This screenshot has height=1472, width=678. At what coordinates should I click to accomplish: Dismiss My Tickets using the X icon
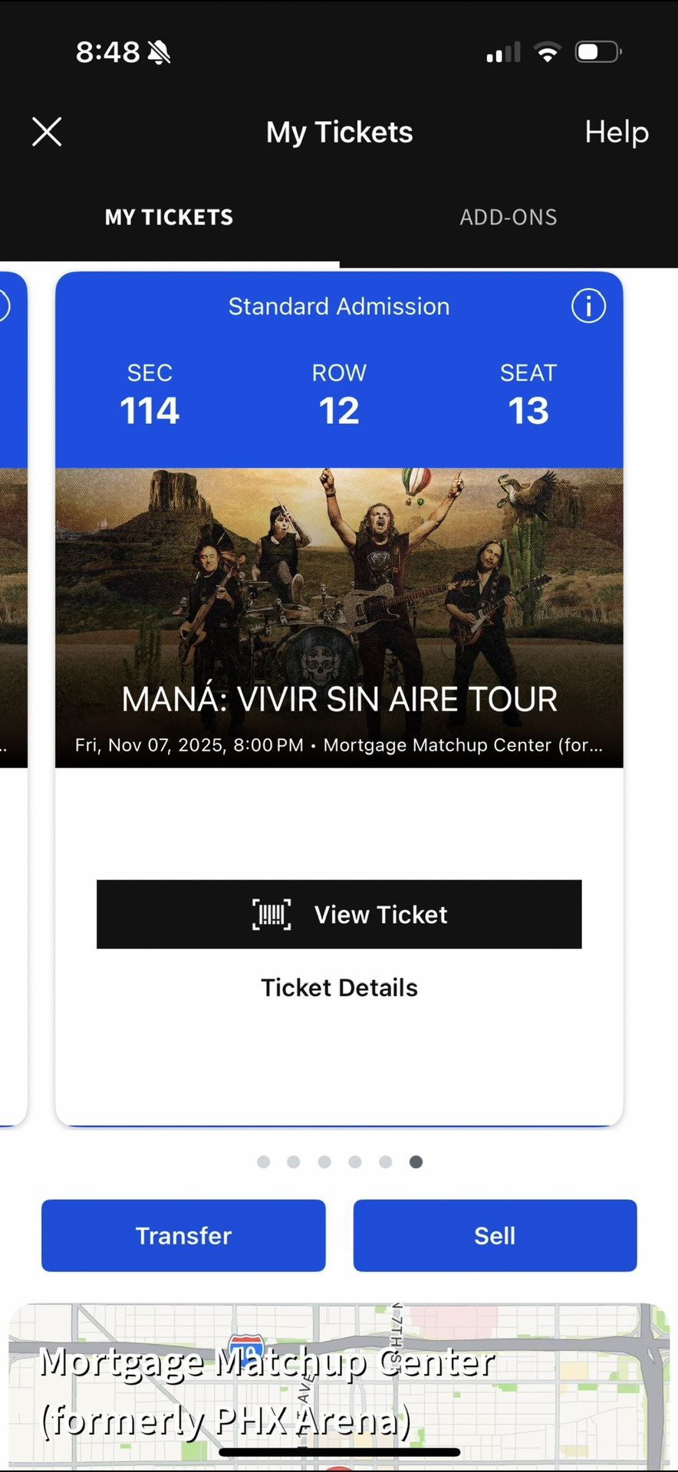(47, 131)
